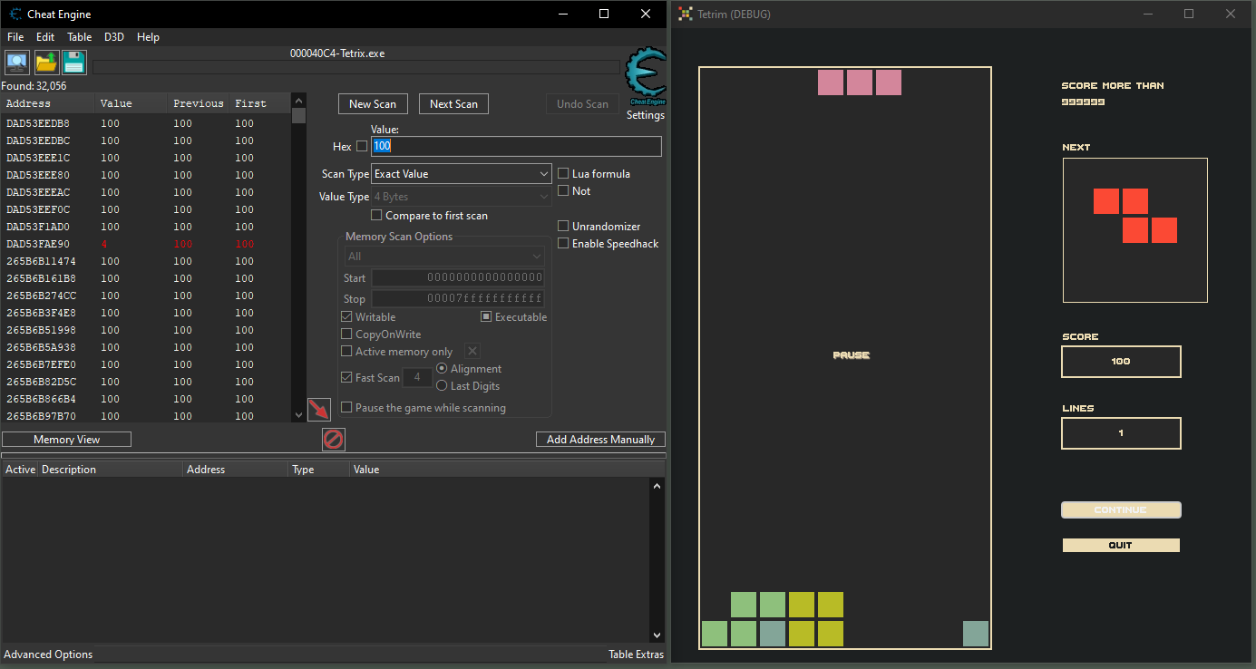Enable Pause the game while scanning
Viewport: 1256px width, 669px height.
pos(346,407)
